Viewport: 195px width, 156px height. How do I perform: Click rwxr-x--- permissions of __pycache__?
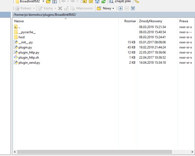[186, 32]
